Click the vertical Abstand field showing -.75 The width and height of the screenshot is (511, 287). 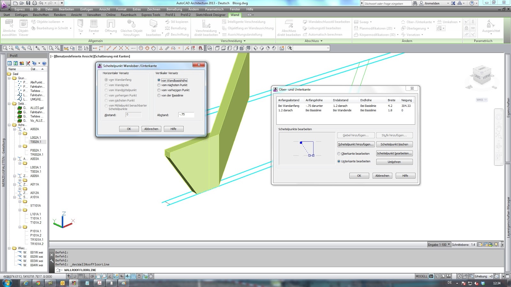tap(186, 114)
